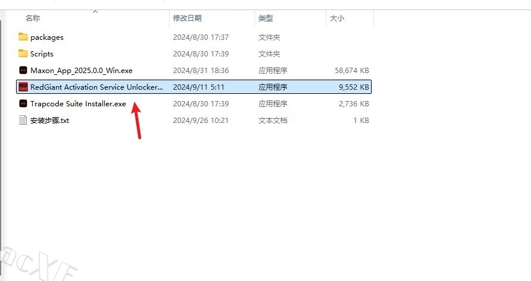Sort files by the 大小 column header
This screenshot has width=531, height=281.
point(337,18)
